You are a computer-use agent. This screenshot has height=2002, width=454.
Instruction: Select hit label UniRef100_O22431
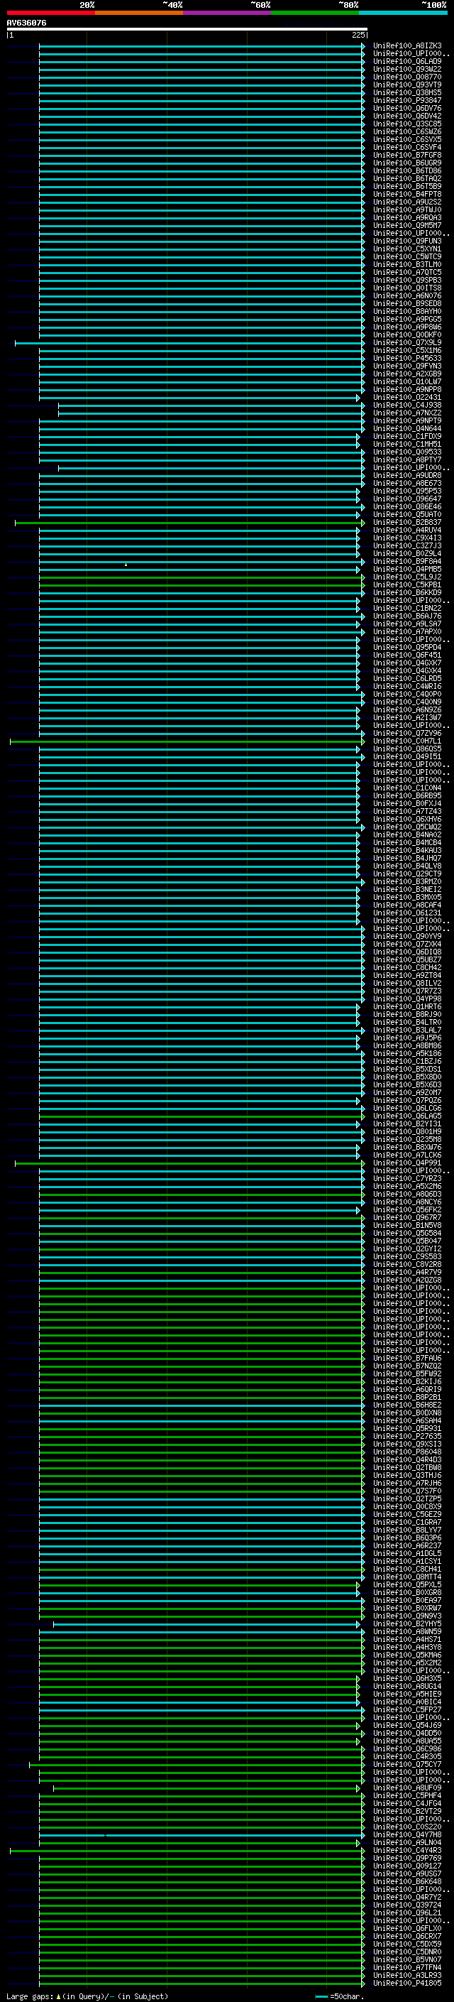tap(407, 397)
